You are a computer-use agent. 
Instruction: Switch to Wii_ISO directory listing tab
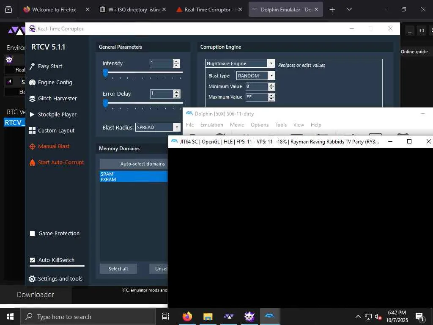pyautogui.click(x=134, y=9)
